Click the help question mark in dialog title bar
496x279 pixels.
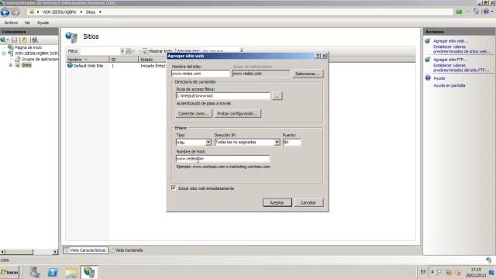click(318, 56)
